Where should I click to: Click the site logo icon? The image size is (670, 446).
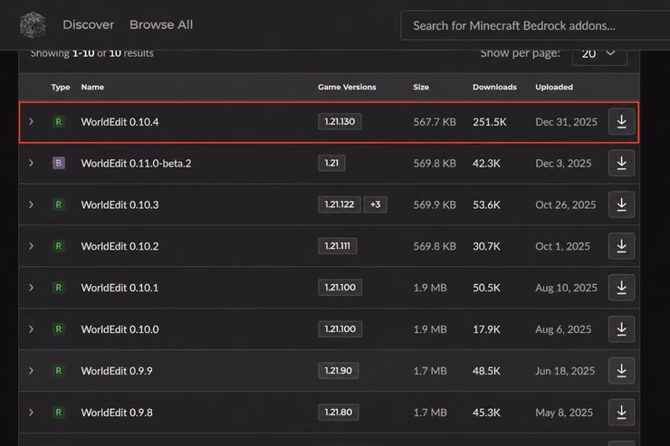click(x=33, y=24)
